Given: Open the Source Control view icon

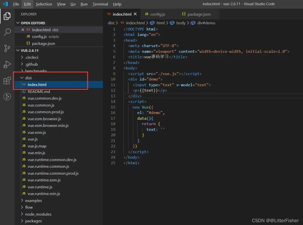Looking at the screenshot, I should pyautogui.click(x=7, y=48).
